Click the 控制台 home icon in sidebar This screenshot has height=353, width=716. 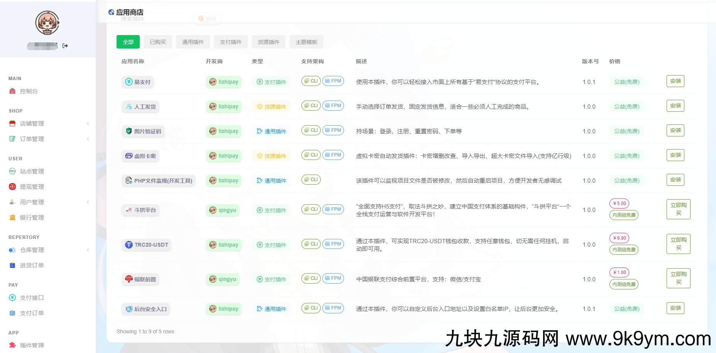(x=12, y=91)
